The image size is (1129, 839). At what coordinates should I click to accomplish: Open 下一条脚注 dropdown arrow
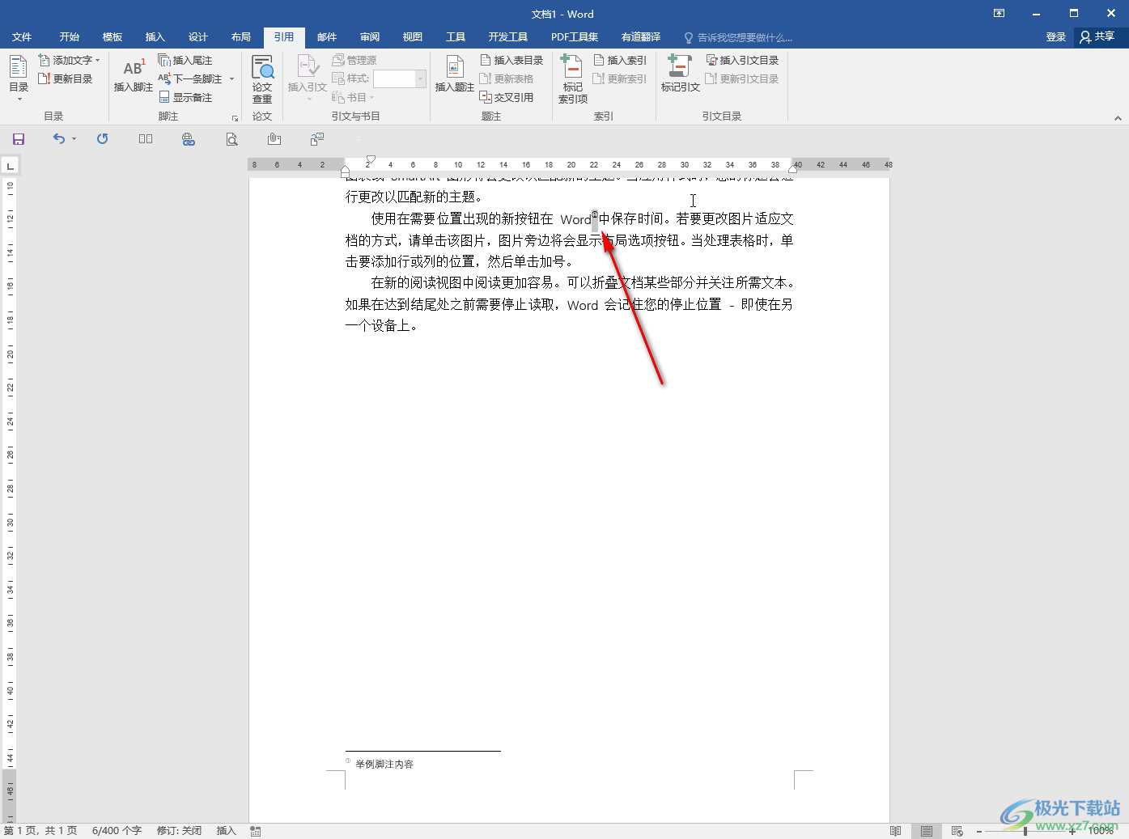[x=231, y=79]
